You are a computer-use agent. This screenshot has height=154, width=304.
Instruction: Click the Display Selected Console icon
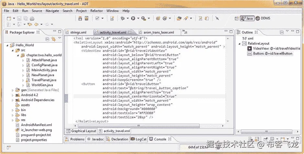[x=272, y=139]
